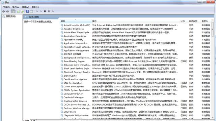
Task: Select Adobe Flash Player Update service name
Action: pos(77,33)
